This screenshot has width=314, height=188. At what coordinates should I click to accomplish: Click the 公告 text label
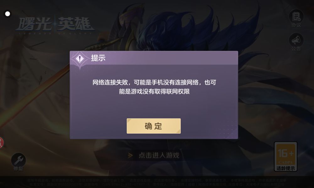296,49
